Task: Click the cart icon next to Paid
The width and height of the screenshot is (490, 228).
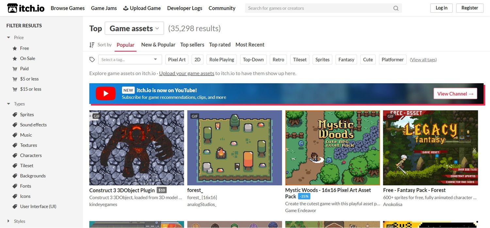Action: (x=15, y=69)
